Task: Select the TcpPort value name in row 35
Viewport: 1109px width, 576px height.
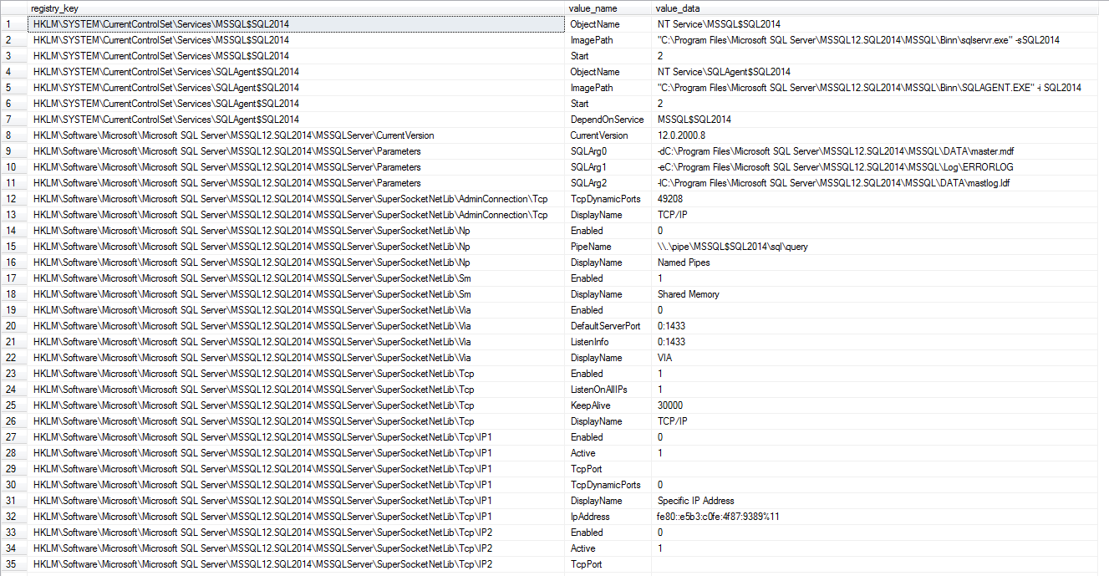Action: click(608, 564)
